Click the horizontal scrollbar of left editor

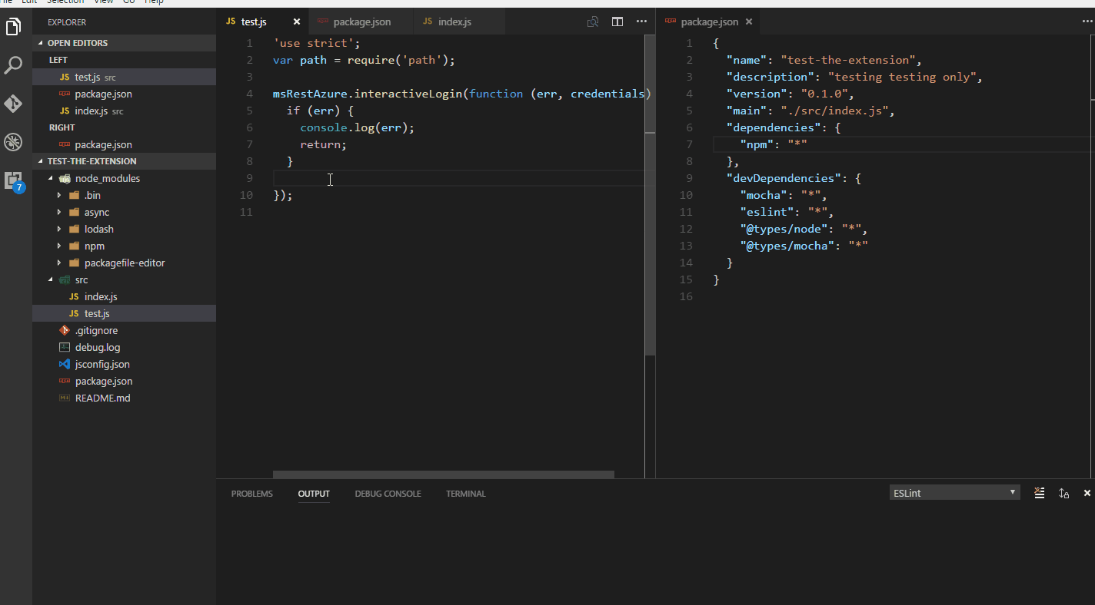point(444,474)
